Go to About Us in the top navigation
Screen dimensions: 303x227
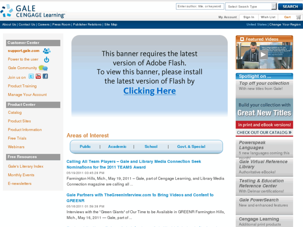(x=9, y=25)
